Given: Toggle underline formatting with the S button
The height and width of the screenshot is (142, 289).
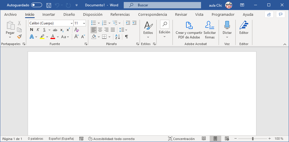Looking at the screenshot, I should coord(44,30).
